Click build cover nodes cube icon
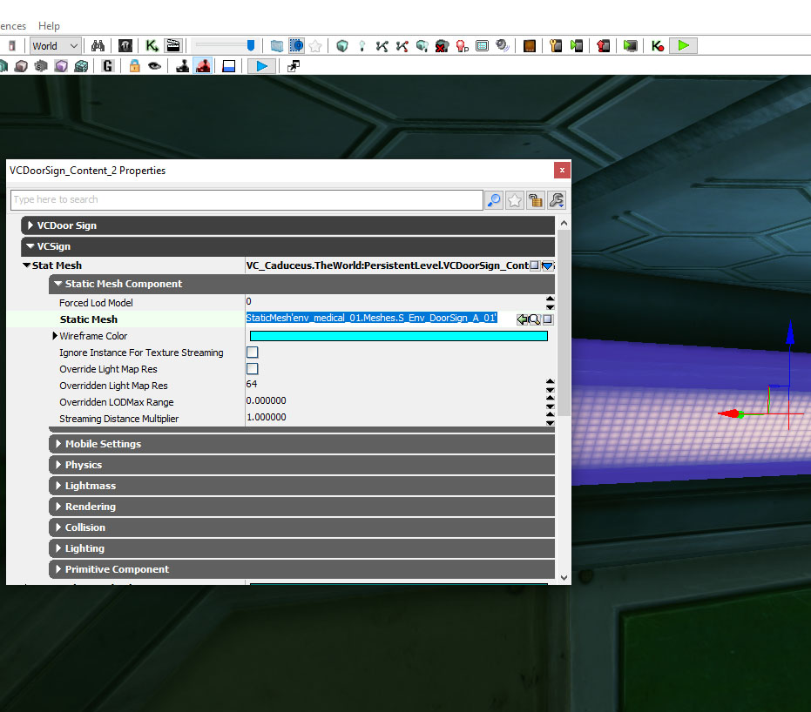Screen dimensions: 811x712 pos(422,46)
